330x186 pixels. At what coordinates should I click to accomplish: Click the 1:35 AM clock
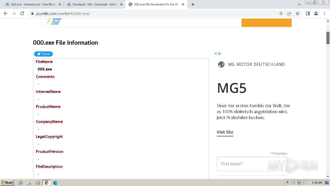(317, 183)
